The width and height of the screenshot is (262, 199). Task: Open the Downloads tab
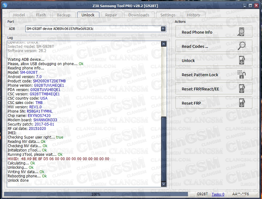(139, 15)
